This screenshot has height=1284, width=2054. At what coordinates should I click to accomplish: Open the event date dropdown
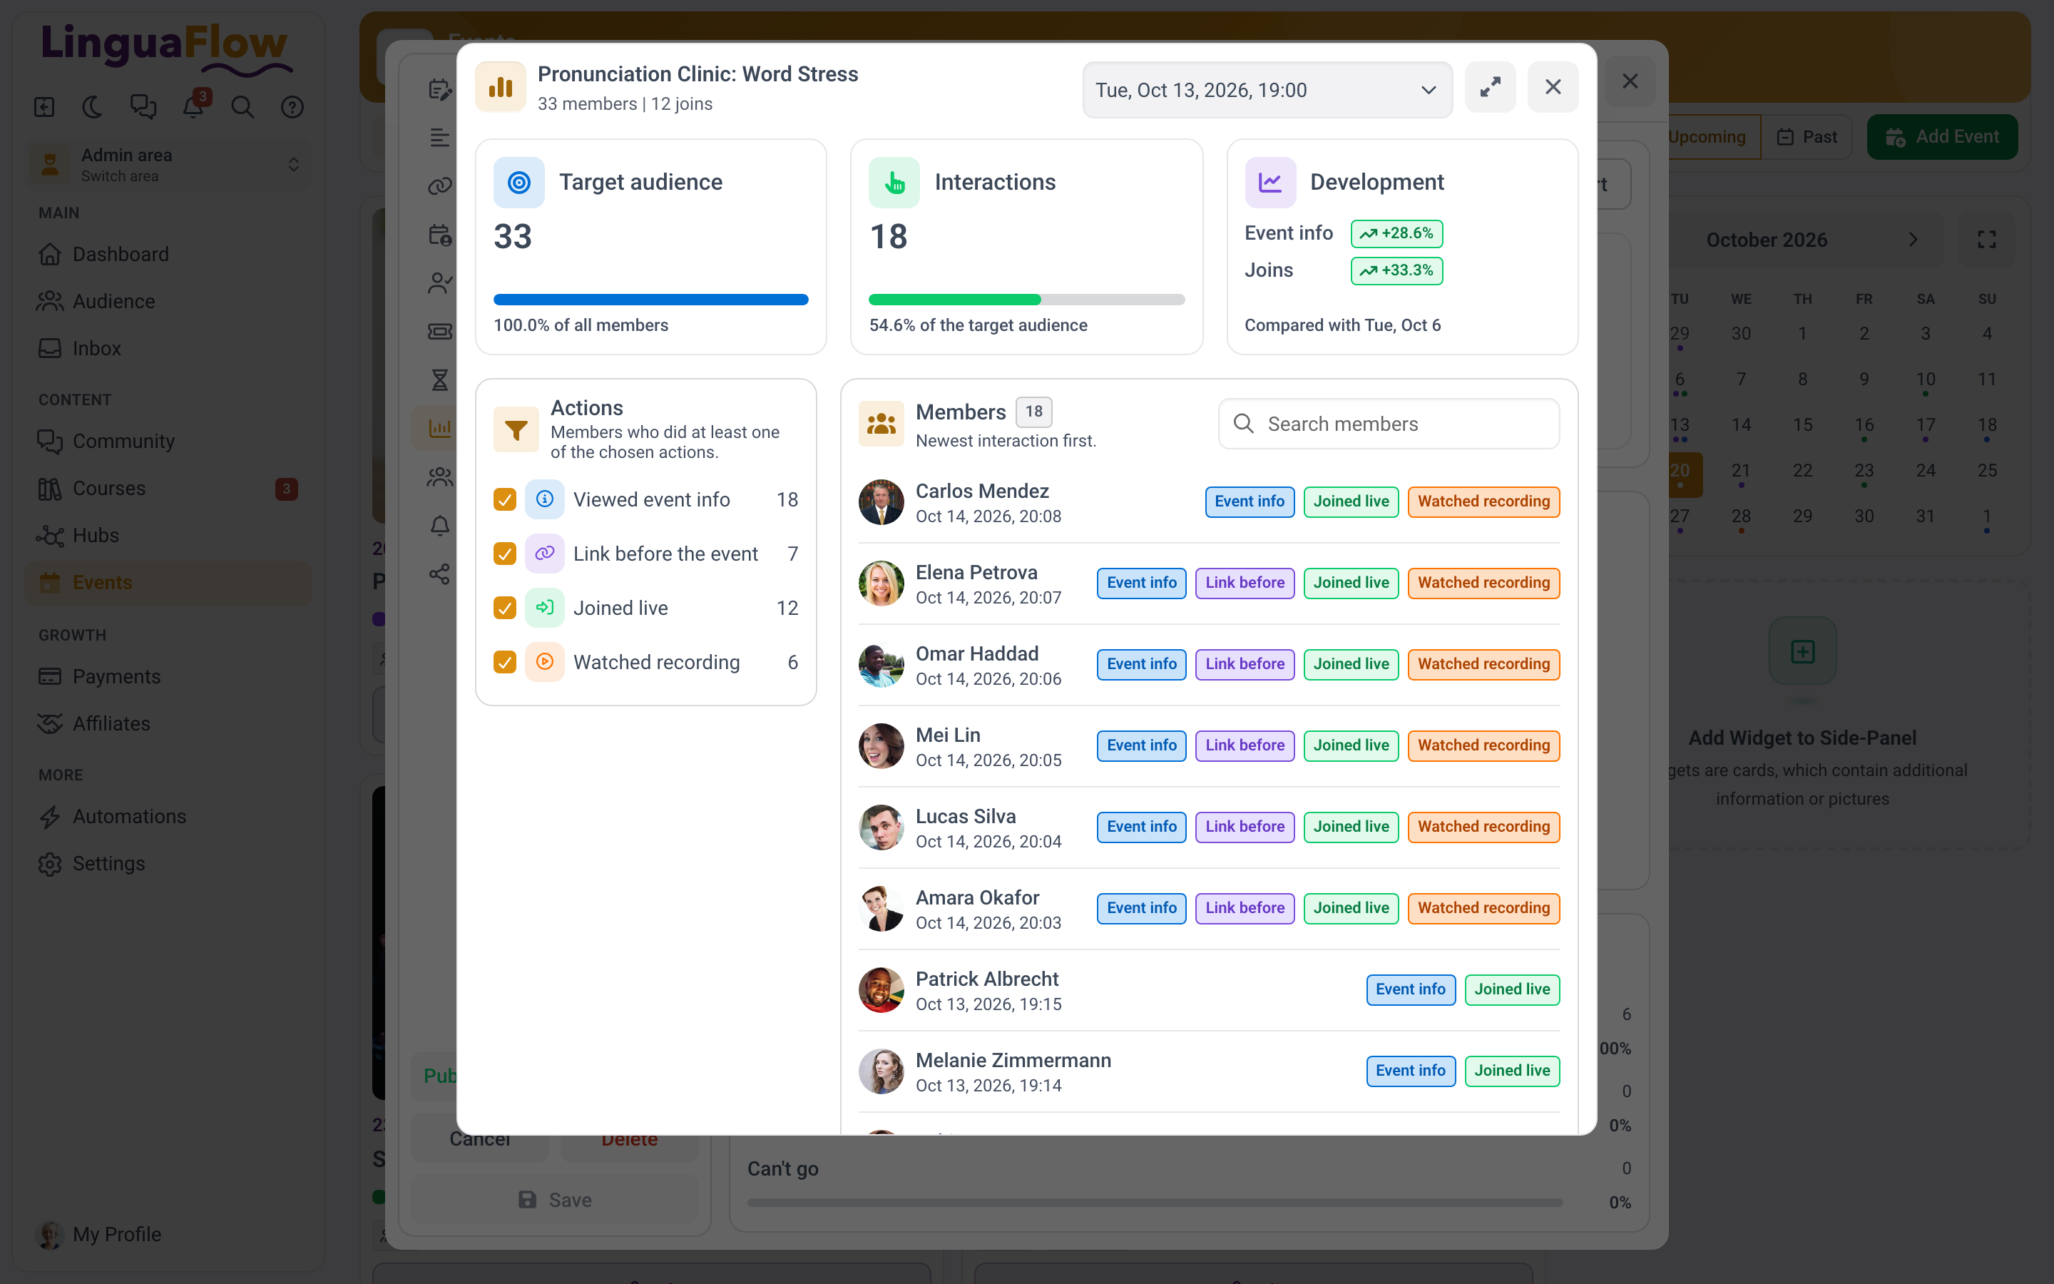point(1267,90)
